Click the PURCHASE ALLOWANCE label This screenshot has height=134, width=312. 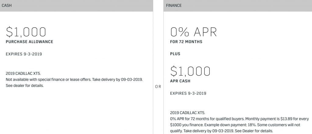click(30, 42)
